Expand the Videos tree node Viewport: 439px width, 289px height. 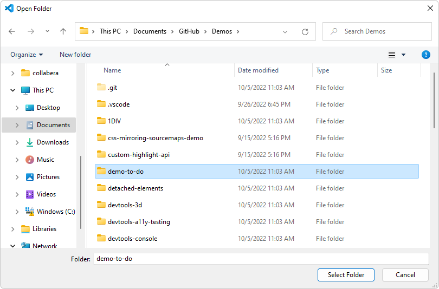point(17,194)
